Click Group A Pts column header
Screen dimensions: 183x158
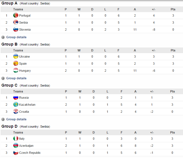[x=173, y=9]
